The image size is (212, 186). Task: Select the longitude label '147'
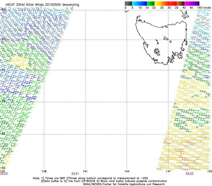tap(168, 171)
